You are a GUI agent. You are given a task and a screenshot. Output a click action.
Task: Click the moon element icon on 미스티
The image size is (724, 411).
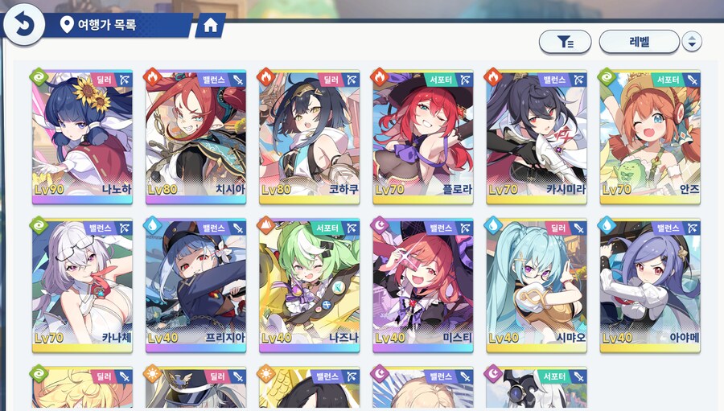(380, 225)
